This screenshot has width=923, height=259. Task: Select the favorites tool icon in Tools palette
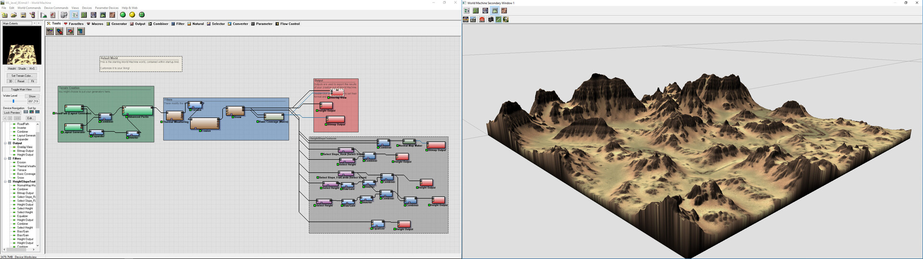coord(70,31)
